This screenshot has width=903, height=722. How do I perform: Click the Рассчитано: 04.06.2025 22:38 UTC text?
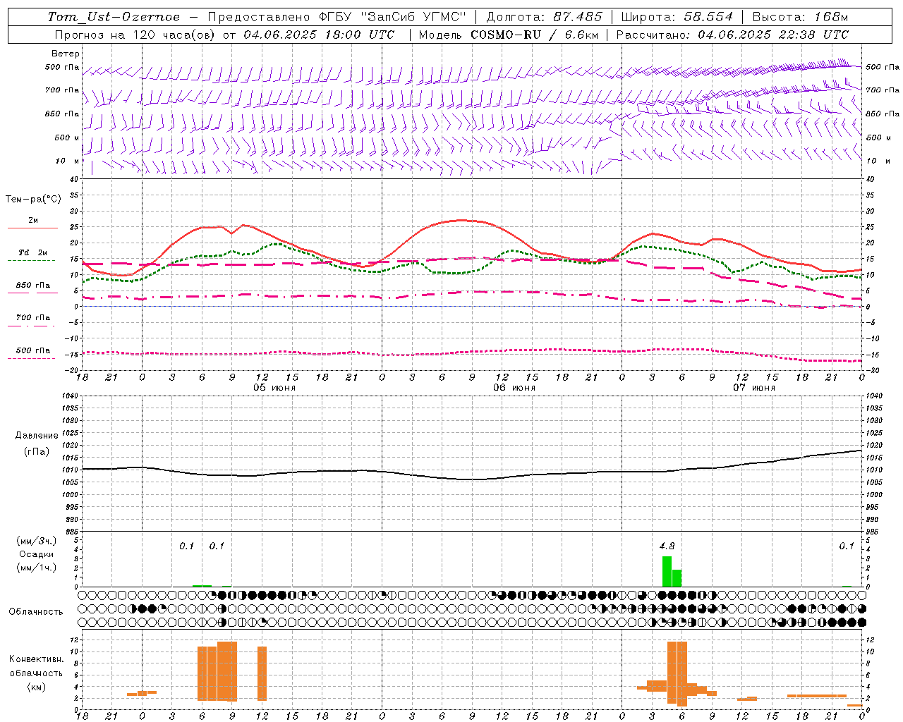point(732,35)
